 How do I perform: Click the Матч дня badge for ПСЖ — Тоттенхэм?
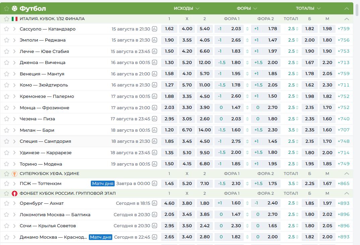click(103, 183)
